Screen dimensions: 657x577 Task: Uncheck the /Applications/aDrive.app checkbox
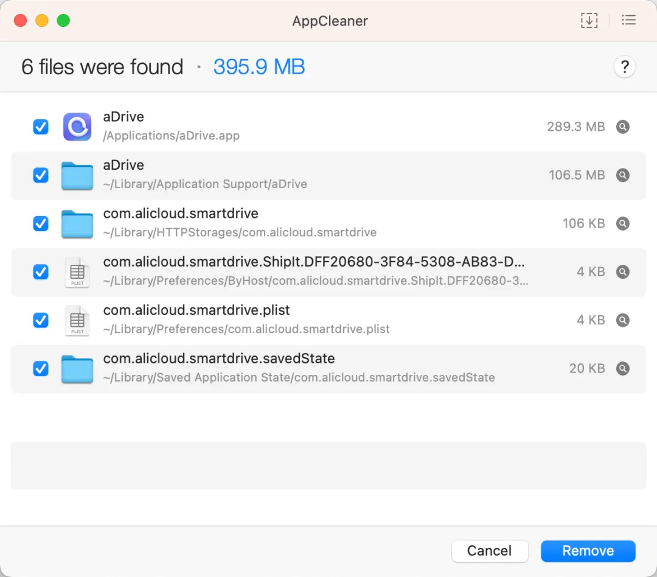coord(41,127)
